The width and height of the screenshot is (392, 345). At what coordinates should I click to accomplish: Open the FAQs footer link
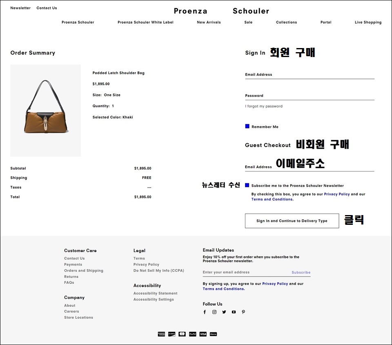point(69,282)
